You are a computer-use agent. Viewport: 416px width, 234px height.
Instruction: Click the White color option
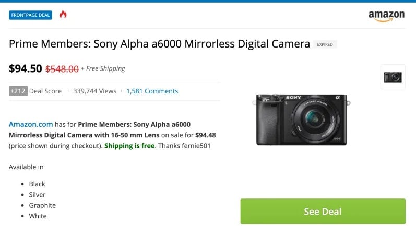38,216
